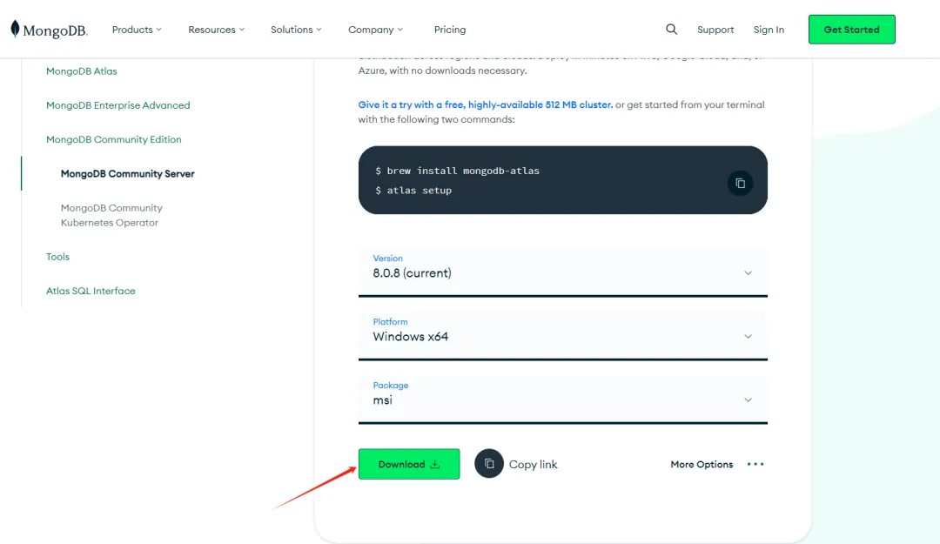
Task: Open the Package selector showing msi
Action: coord(562,400)
